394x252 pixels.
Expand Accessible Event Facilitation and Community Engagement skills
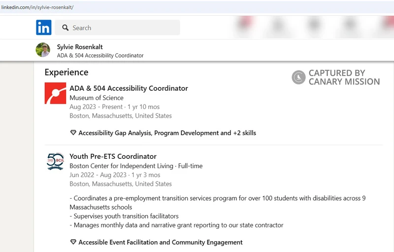tap(161, 242)
